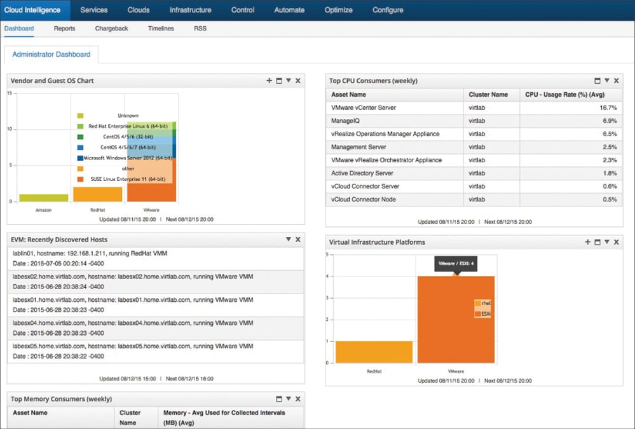The height and width of the screenshot is (429, 635).
Task: Click the Red Hat Enterprise Linux 6 legend swatch
Action: tap(80, 126)
